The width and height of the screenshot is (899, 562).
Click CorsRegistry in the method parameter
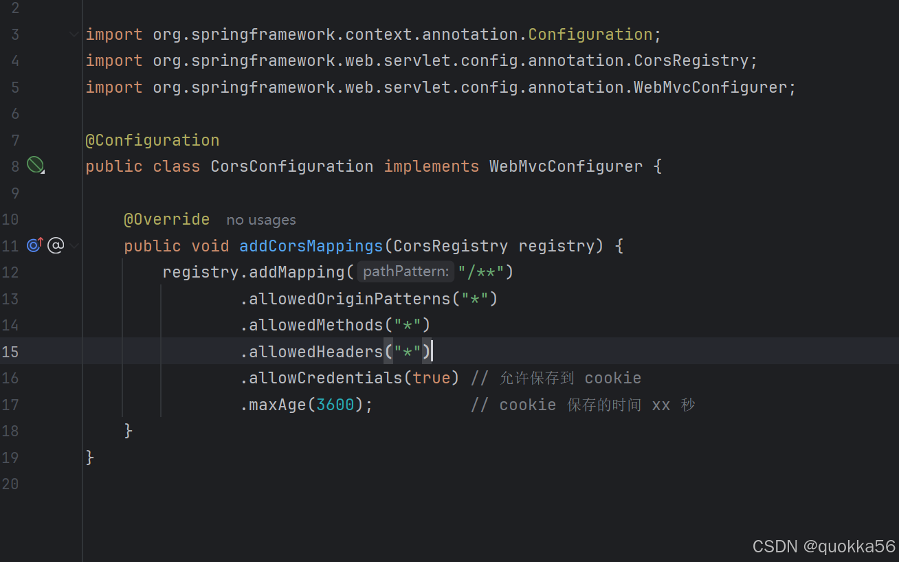click(x=451, y=246)
